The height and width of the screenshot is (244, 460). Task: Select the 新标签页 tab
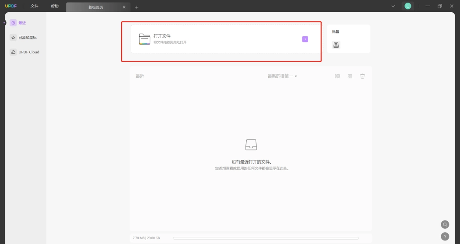coord(96,7)
